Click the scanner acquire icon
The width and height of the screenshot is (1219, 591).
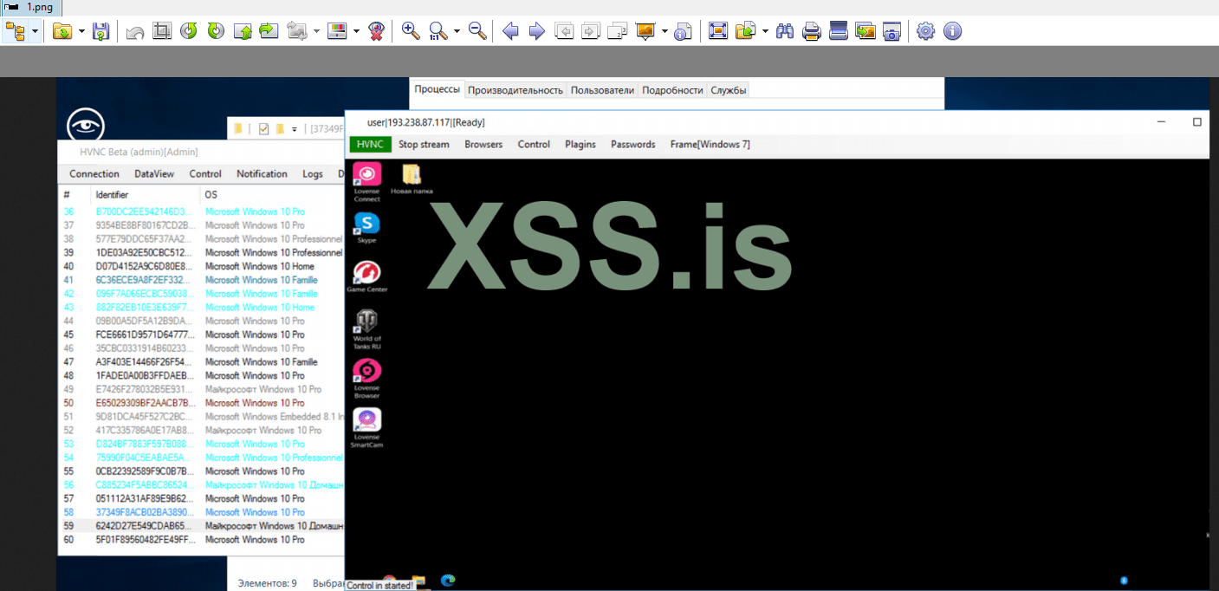coord(838,32)
